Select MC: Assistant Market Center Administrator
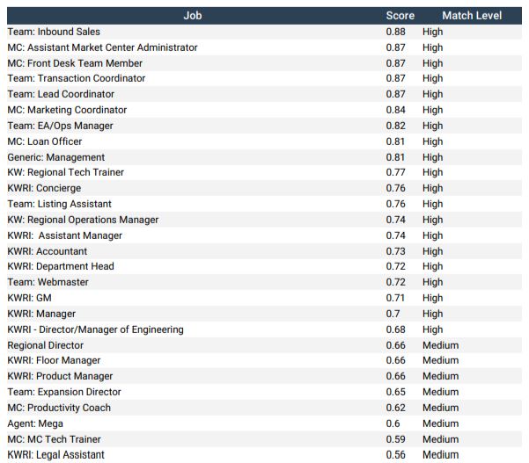 [x=264, y=47]
